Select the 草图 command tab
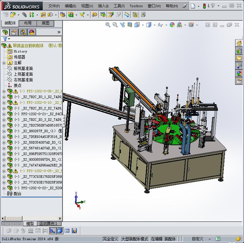 click(46, 23)
